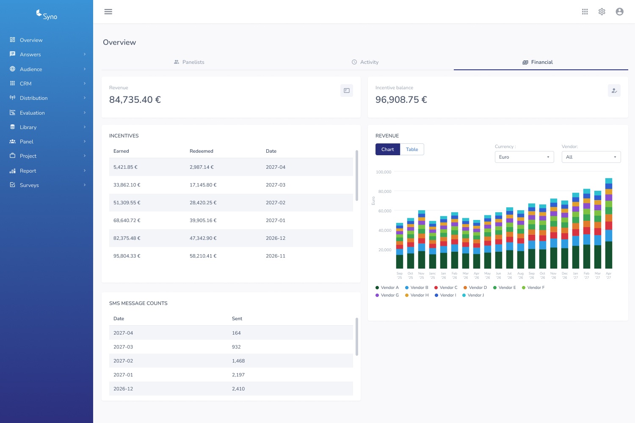635x423 pixels.
Task: Switch revenue view to Table
Action: 412,149
